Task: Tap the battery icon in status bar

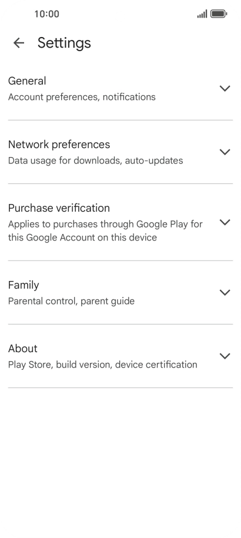Action: tap(219, 14)
